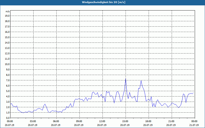The image size is (205, 128).
Task: Click the chart title 'Windgeschwindigkeit bis 20 [m/s]'
Action: 104,2
